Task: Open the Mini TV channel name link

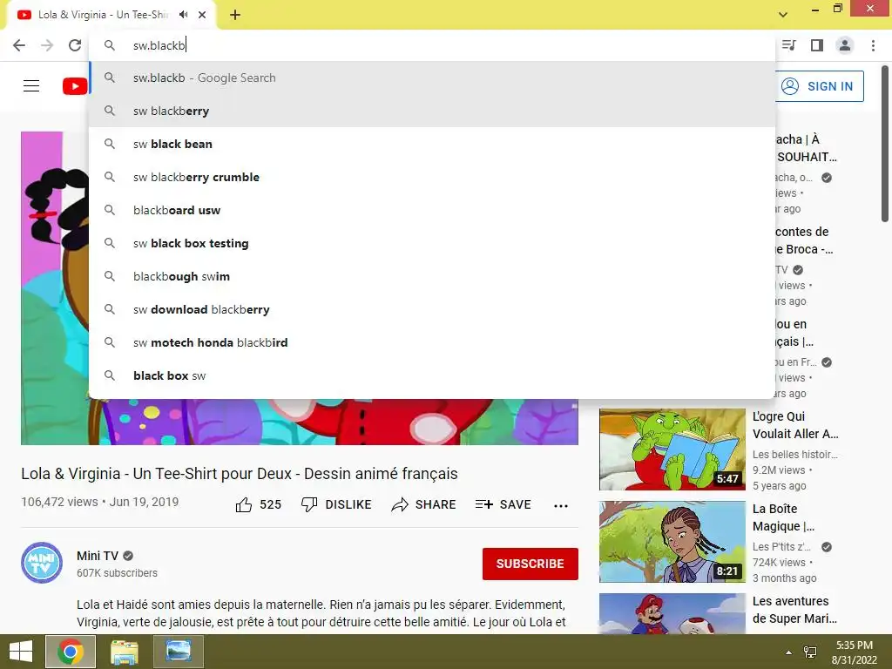Action: 98,556
